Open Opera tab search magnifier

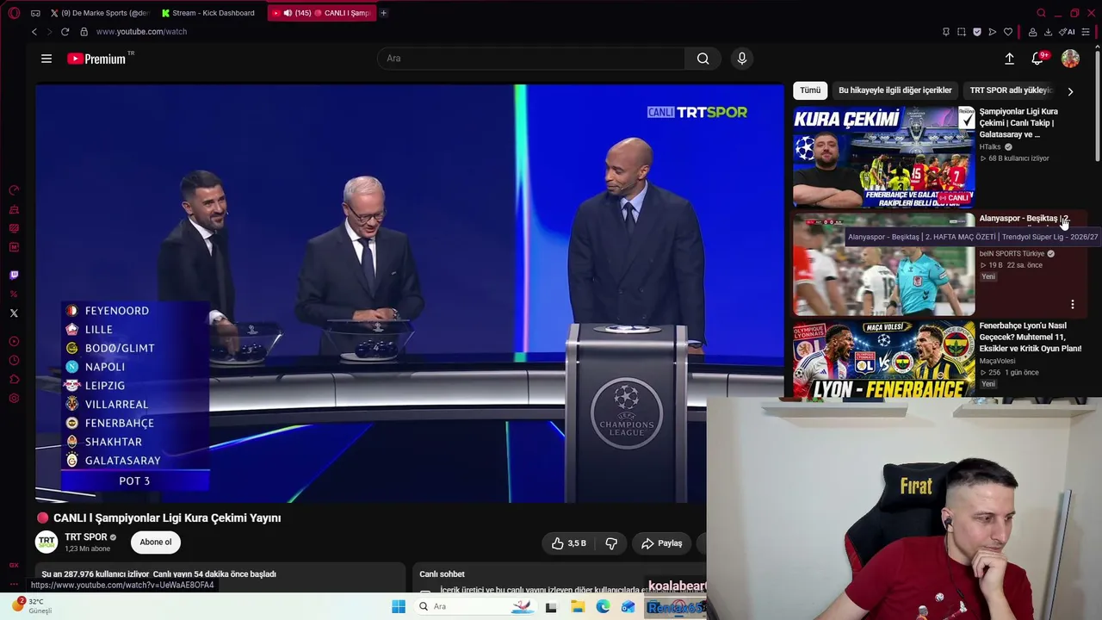[x=1041, y=13]
